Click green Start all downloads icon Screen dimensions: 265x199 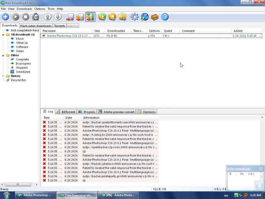pos(102,17)
